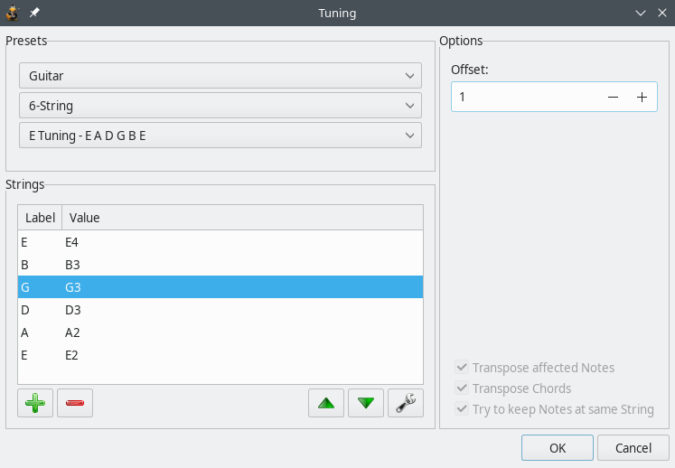Click the application icon in title bar
Screen dimensions: 675x468
tap(13, 13)
